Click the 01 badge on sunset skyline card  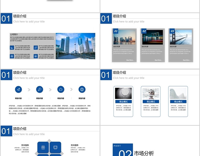(x=116, y=31)
